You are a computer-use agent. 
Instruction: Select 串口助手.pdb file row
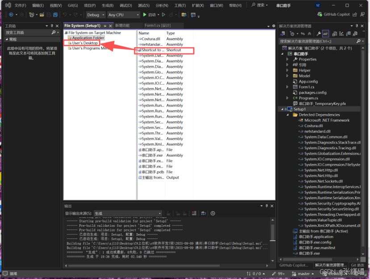165,172
